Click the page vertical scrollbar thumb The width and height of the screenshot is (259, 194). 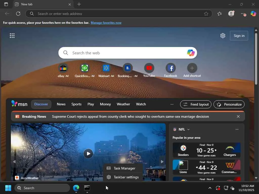tap(256, 59)
